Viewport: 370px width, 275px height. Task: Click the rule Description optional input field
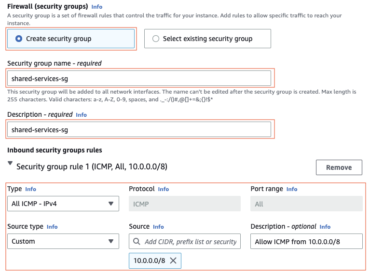coord(306,241)
